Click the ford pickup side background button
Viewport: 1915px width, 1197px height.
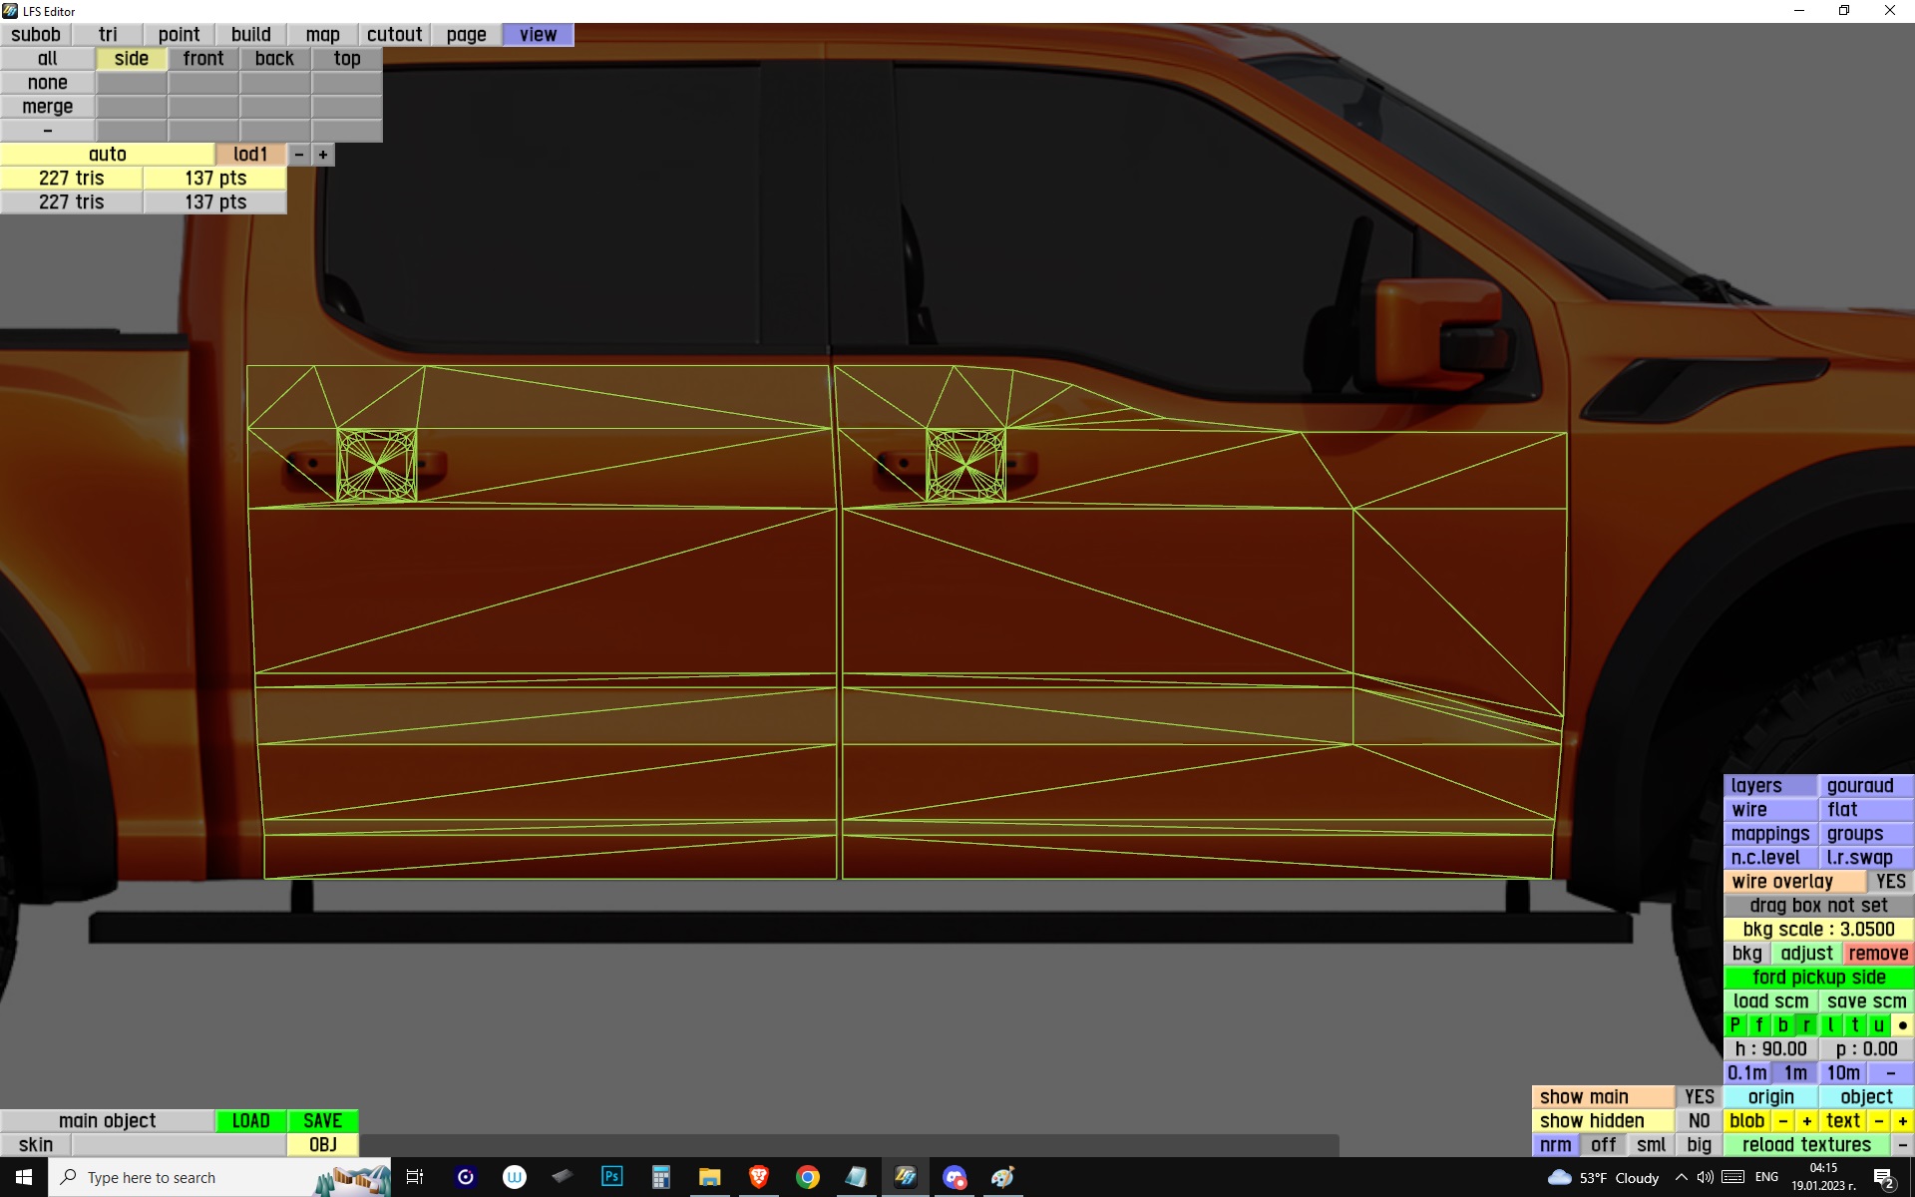coord(1818,978)
